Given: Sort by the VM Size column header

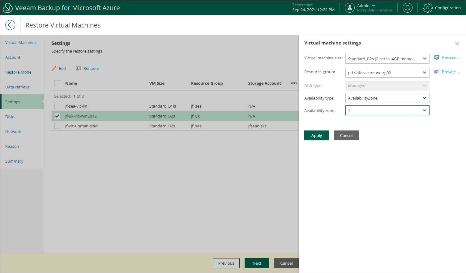Looking at the screenshot, I should 157,83.
